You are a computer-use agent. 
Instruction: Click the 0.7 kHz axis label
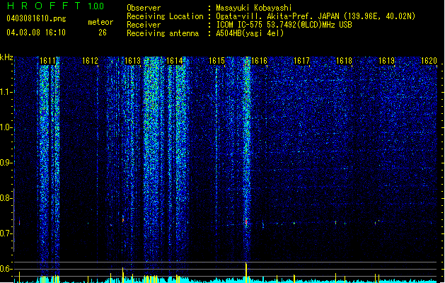6,233
